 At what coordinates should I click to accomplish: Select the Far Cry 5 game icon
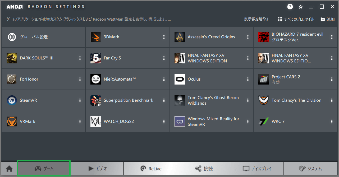[x=96, y=58]
